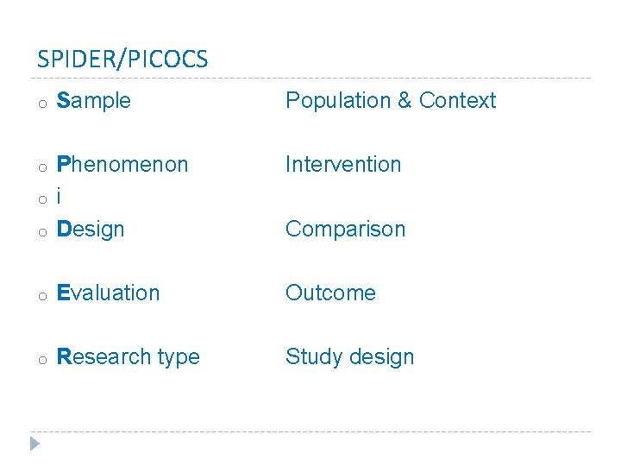
Task: Click the bullet circle beside letter i
Action: click(x=43, y=199)
